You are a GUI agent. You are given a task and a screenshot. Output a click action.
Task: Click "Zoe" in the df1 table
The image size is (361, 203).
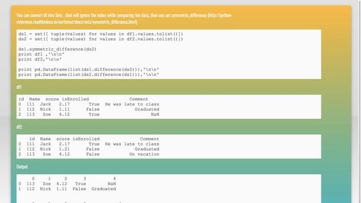pos(47,114)
